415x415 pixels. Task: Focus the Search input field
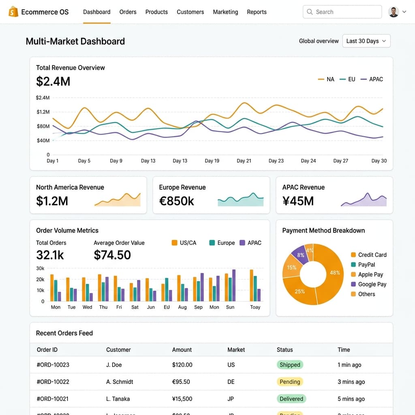(342, 12)
